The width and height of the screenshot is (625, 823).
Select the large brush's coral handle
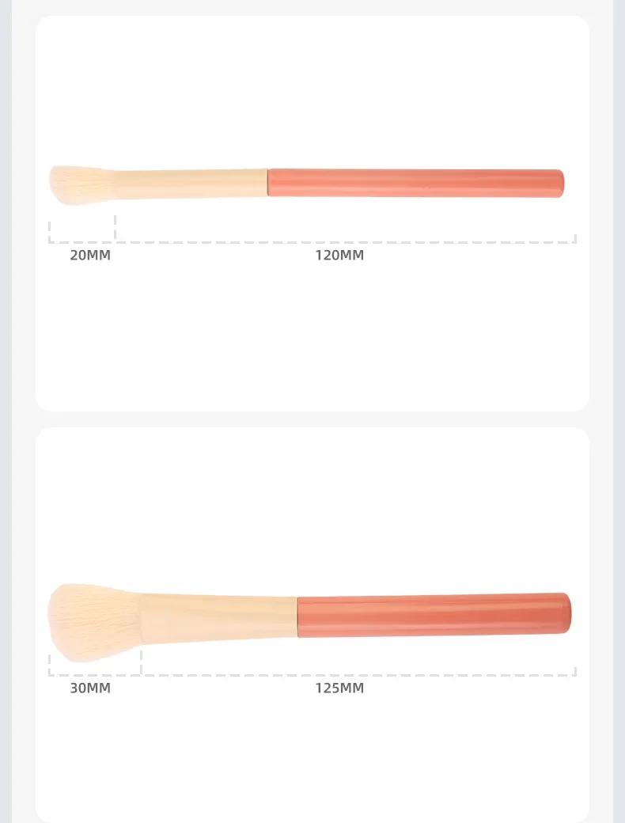pos(434,615)
